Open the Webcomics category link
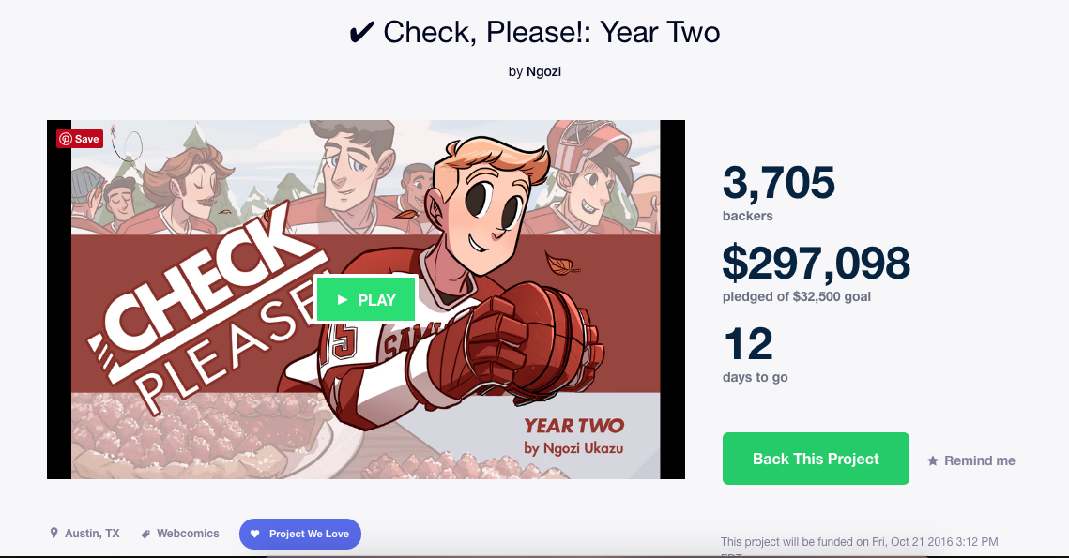This screenshot has height=558, width=1069. [x=188, y=534]
